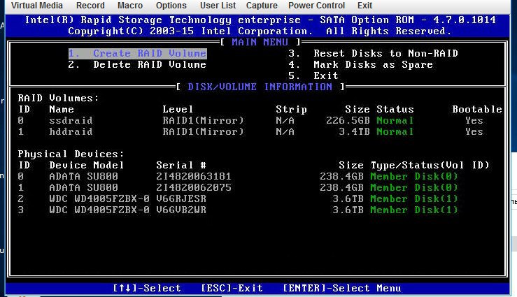
Task: Click Normal status of ssdraid
Action: pyautogui.click(x=395, y=120)
